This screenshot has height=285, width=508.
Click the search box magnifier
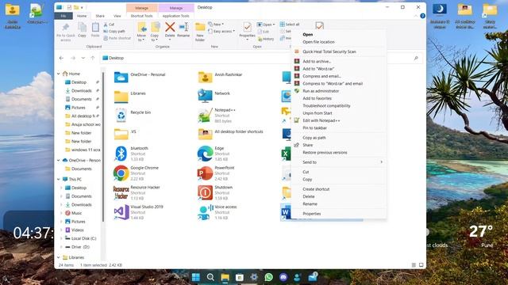[416, 58]
